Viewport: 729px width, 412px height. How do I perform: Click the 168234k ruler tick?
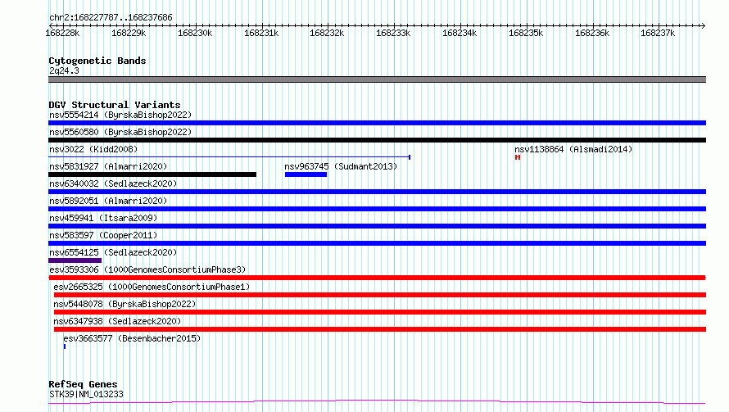coord(460,33)
